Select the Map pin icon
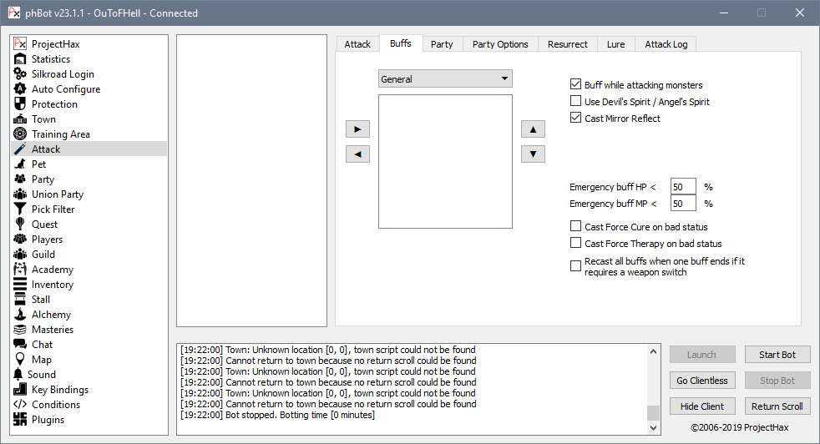Screen dimensions: 820x444 click(x=20, y=360)
